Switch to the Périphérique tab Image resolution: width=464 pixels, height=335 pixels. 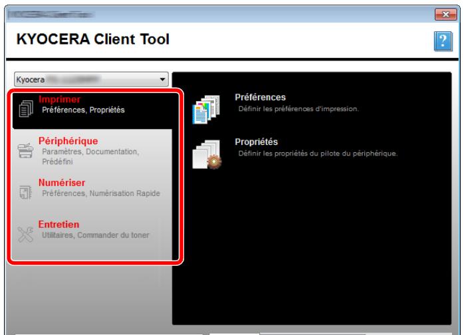68,141
